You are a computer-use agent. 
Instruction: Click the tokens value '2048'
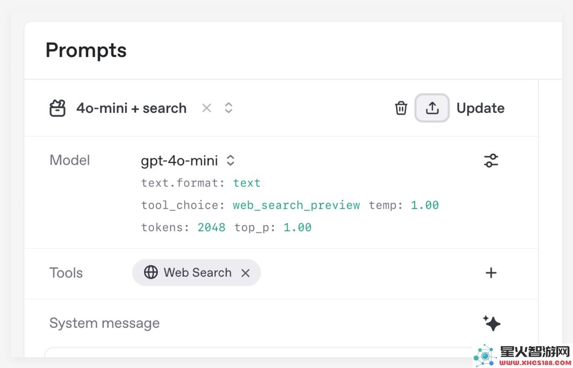pyautogui.click(x=212, y=227)
